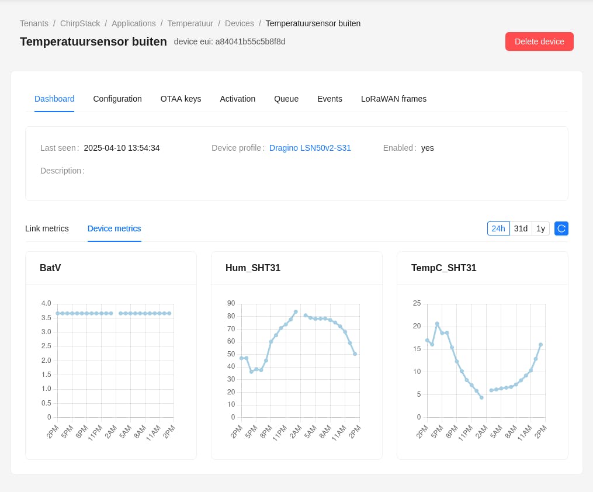
Task: Open Applications breadcrumb link
Action: (134, 23)
